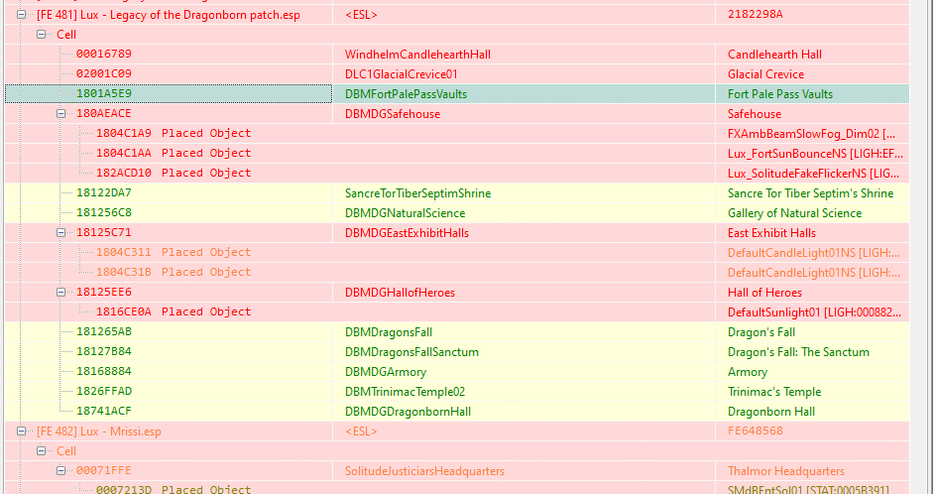This screenshot has height=494, width=933.
Task: Click the Fort Pale Pass Vaults name
Action: (780, 94)
